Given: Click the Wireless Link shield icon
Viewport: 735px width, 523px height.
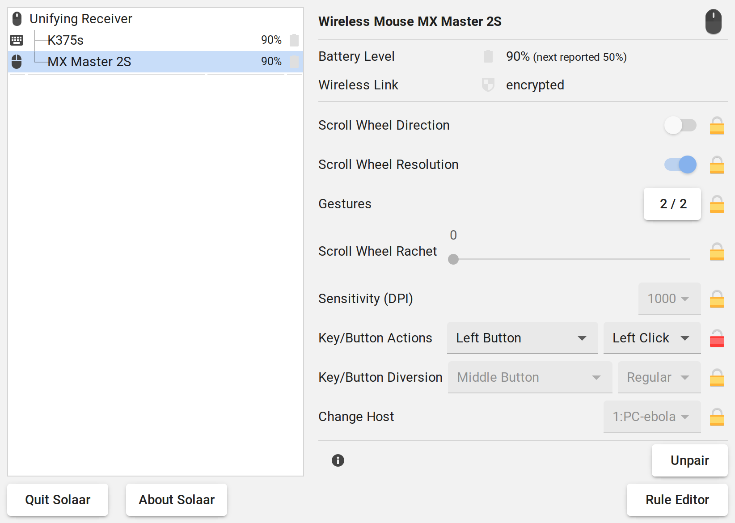Looking at the screenshot, I should pyautogui.click(x=488, y=85).
